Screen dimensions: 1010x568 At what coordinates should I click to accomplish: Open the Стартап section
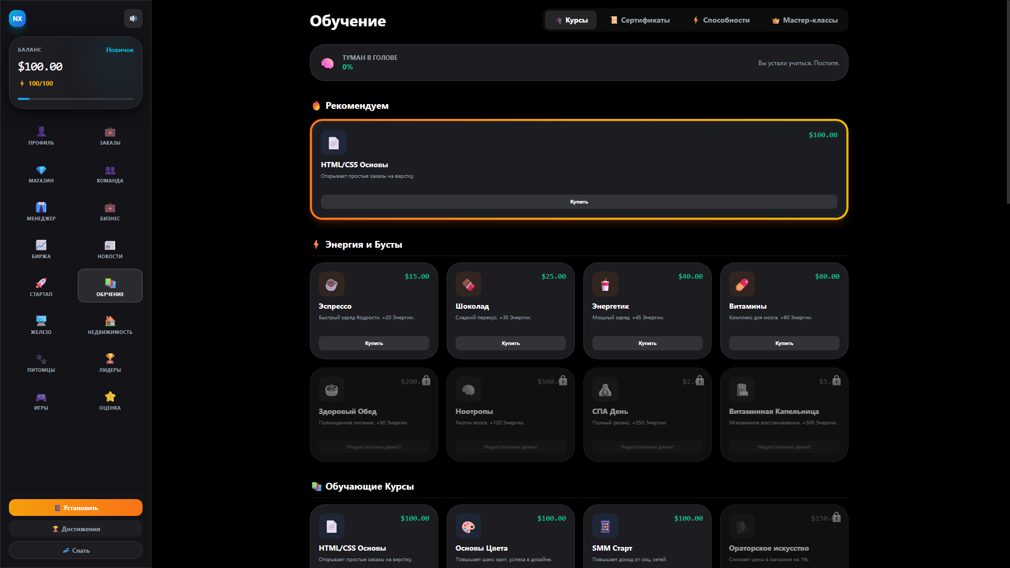tap(41, 286)
